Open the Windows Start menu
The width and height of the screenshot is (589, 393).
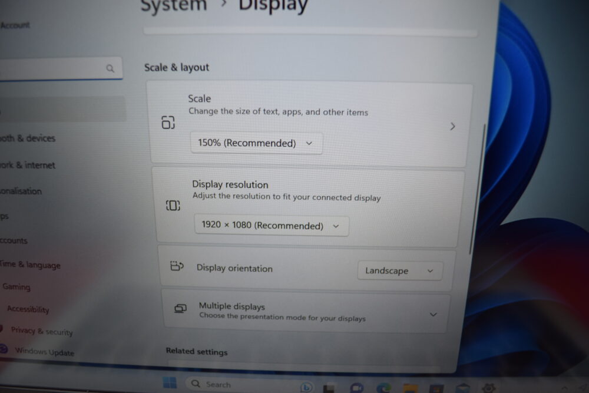pos(170,383)
